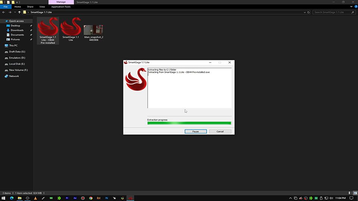Open the network icon in system tray

click(326, 198)
